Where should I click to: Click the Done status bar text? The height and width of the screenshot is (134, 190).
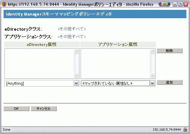pyautogui.click(x=7, y=130)
